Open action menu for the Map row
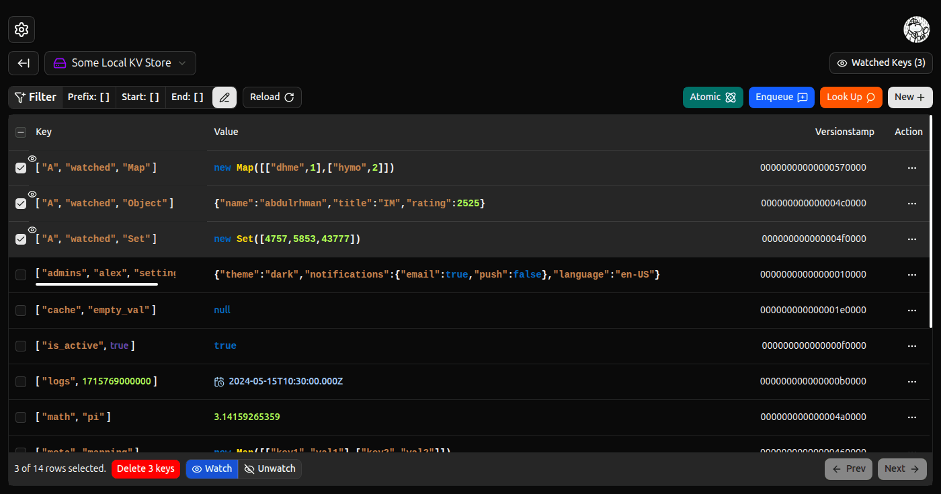This screenshot has width=941, height=494. (x=912, y=168)
